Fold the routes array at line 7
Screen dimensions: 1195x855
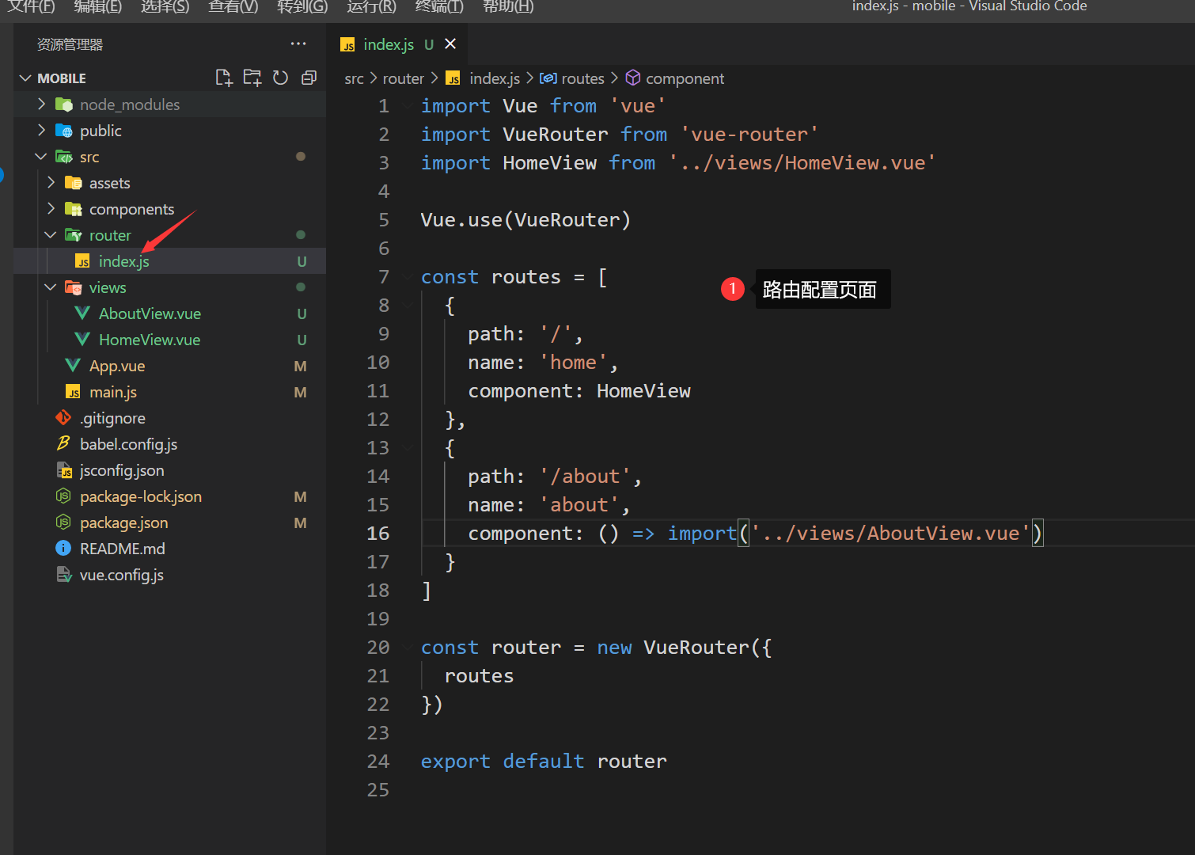[407, 277]
